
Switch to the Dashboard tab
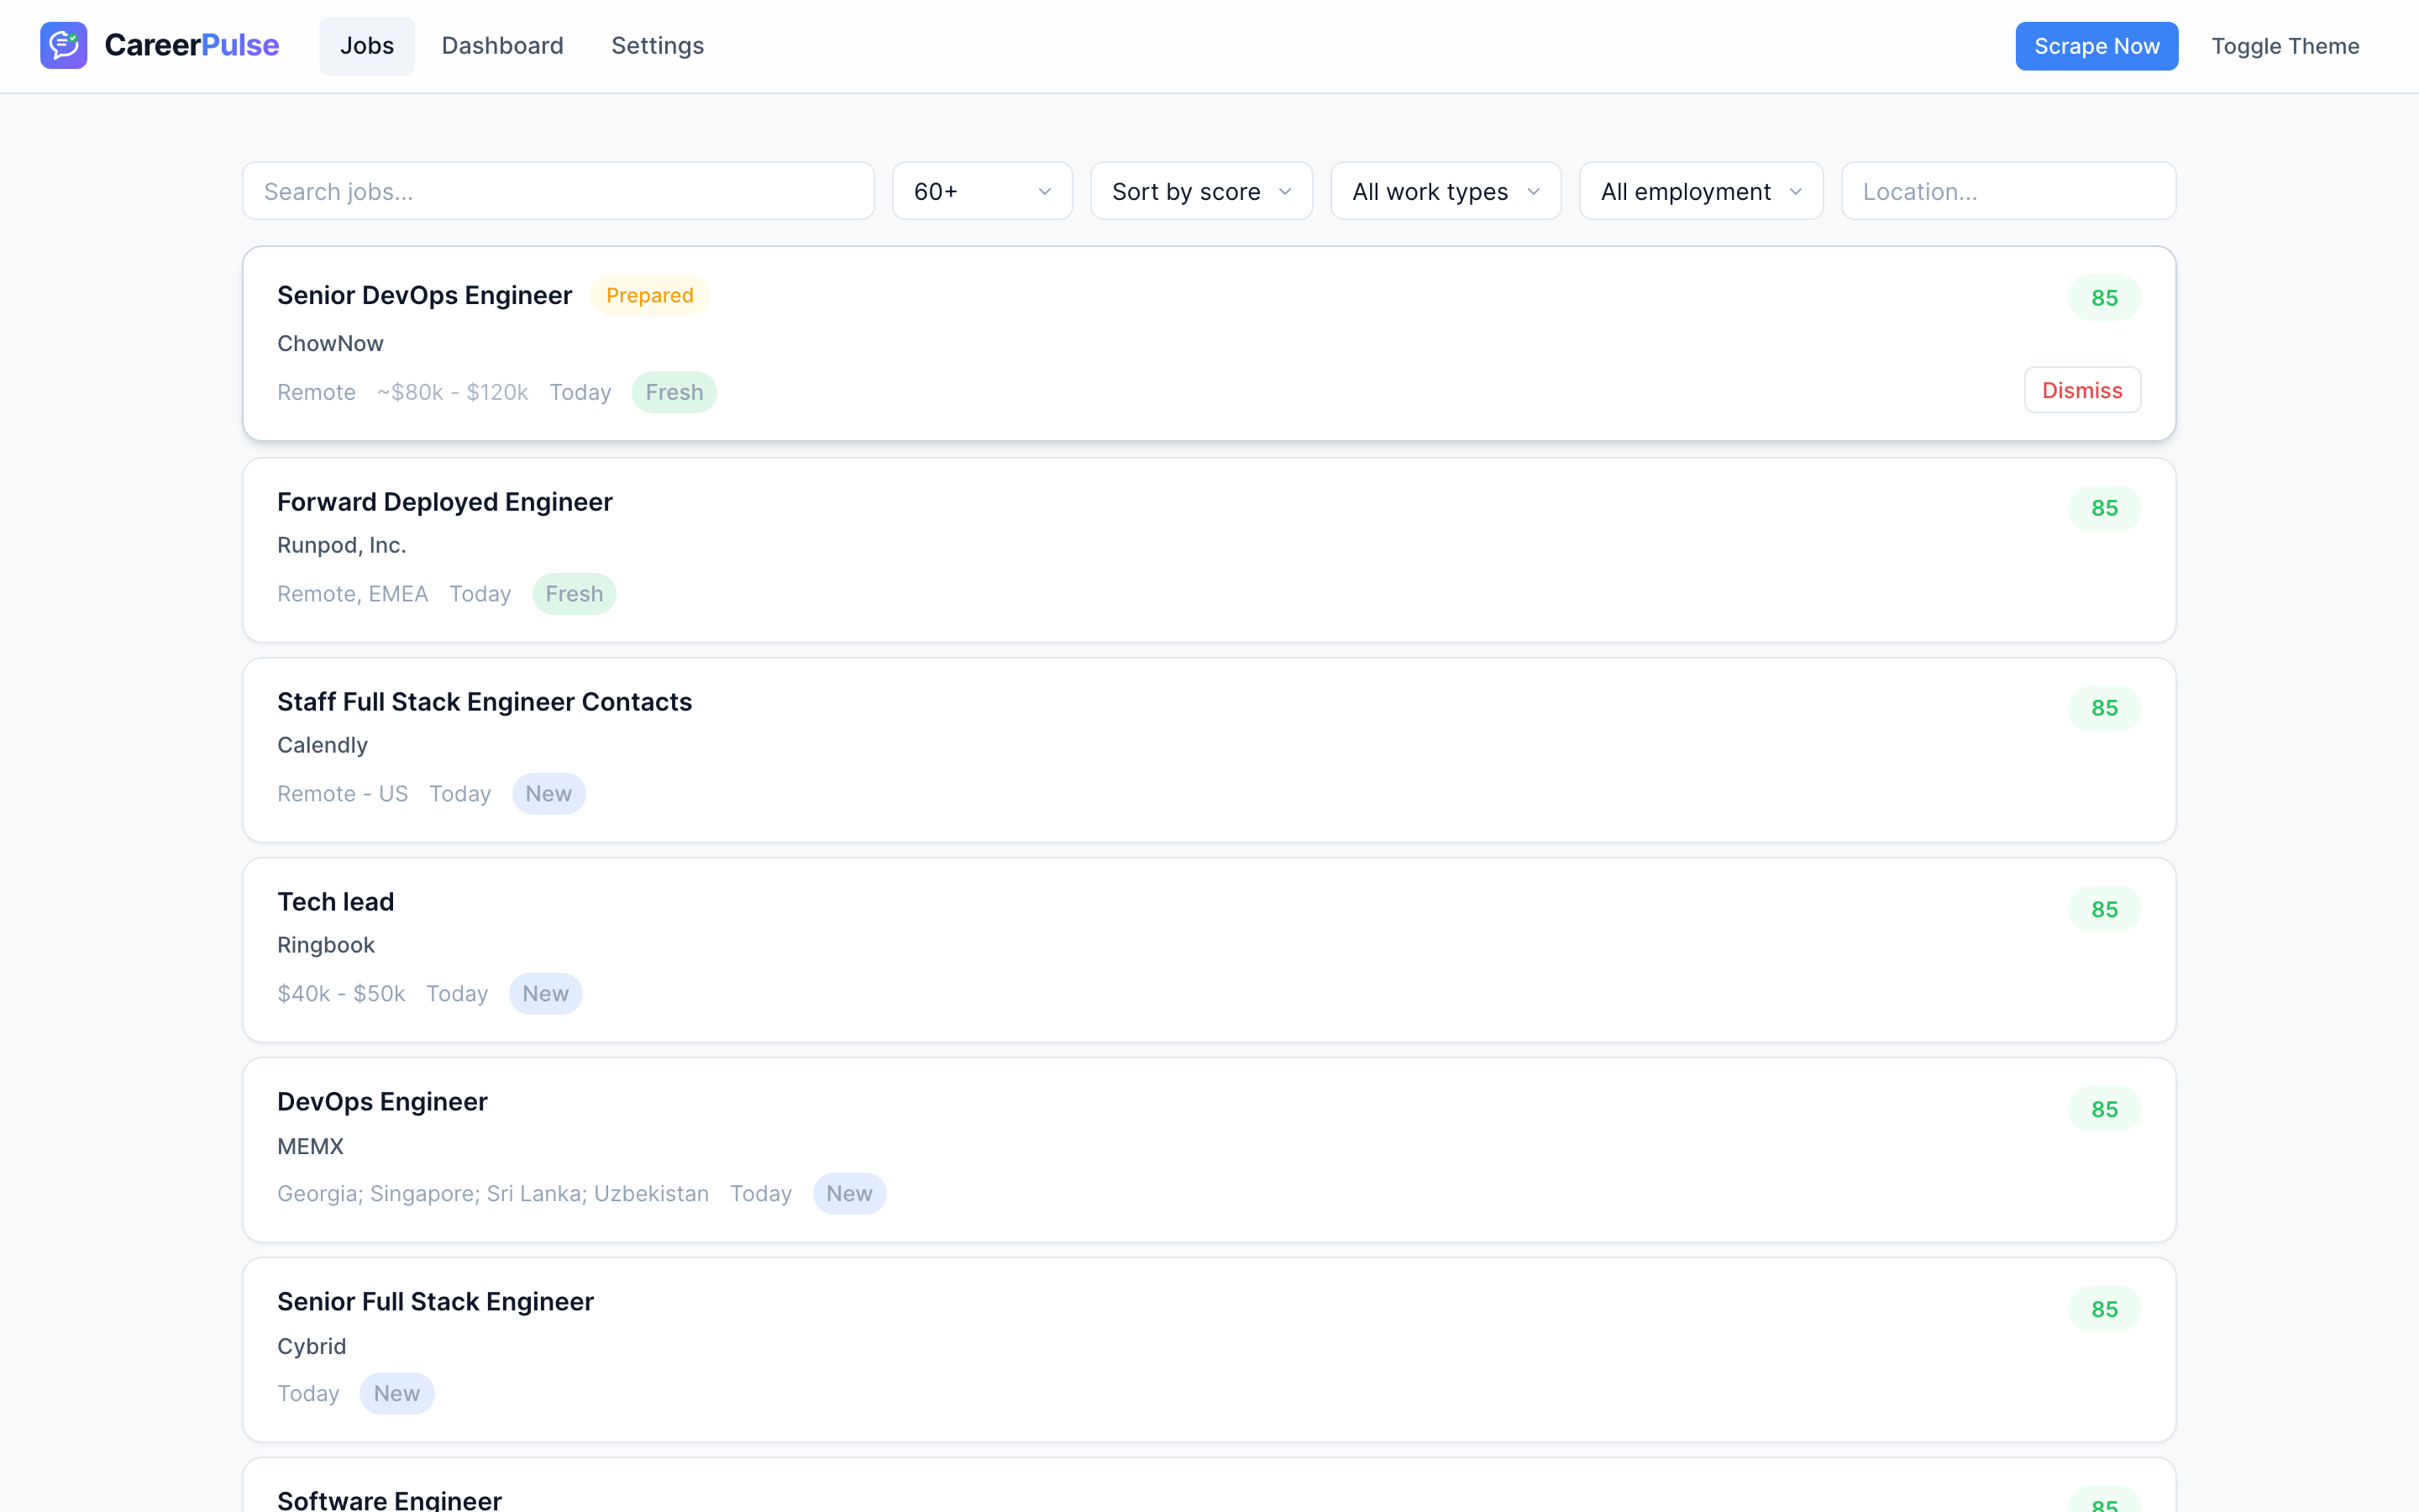tap(503, 45)
